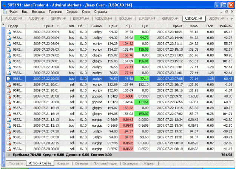Click sell order icon for eurgbp profit -42.82
The width and height of the screenshot is (236, 169).
[9, 143]
